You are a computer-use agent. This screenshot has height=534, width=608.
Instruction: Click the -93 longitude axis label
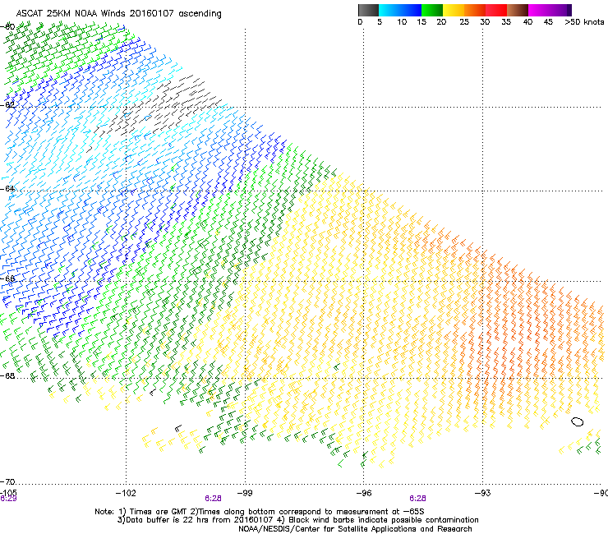483,493
